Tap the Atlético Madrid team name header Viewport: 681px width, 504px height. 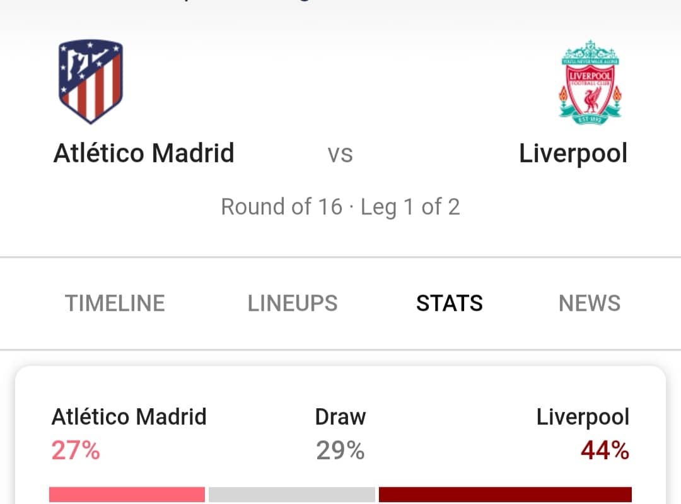[144, 153]
